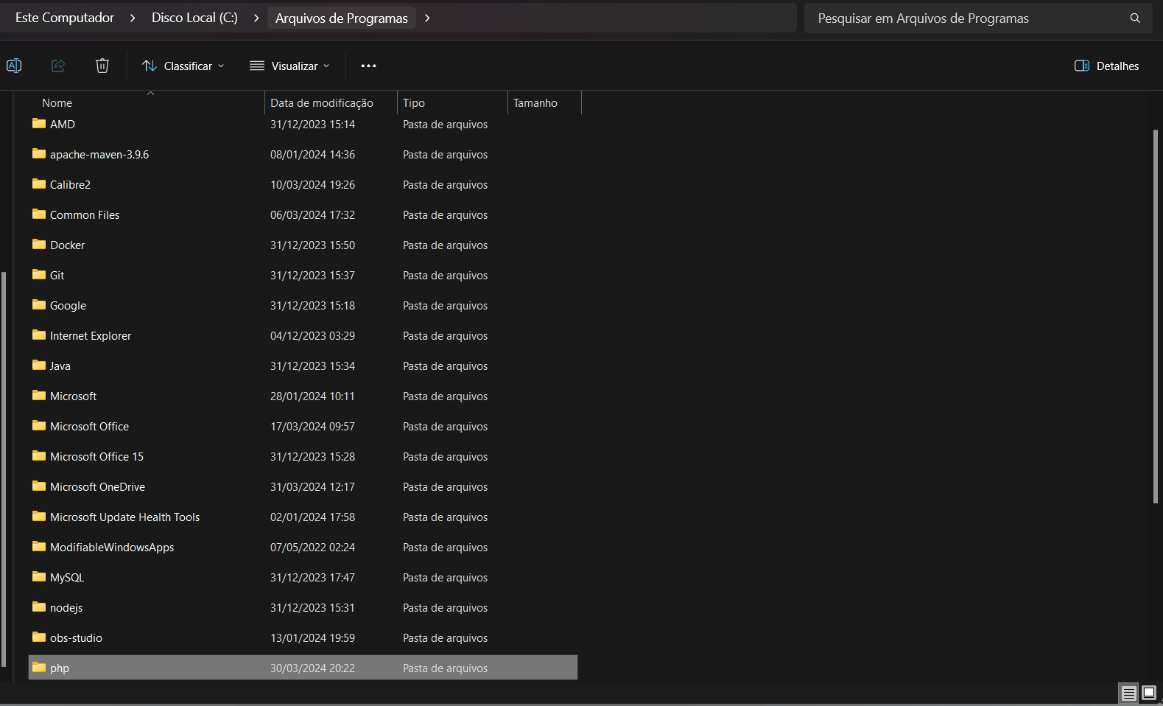Select the Microsoft Office 15 folder name
The width and height of the screenshot is (1163, 706).
[96, 456]
